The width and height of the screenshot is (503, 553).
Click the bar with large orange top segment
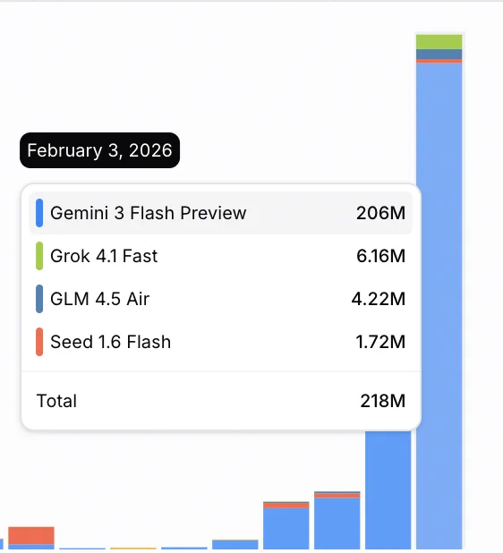[x=31, y=538]
